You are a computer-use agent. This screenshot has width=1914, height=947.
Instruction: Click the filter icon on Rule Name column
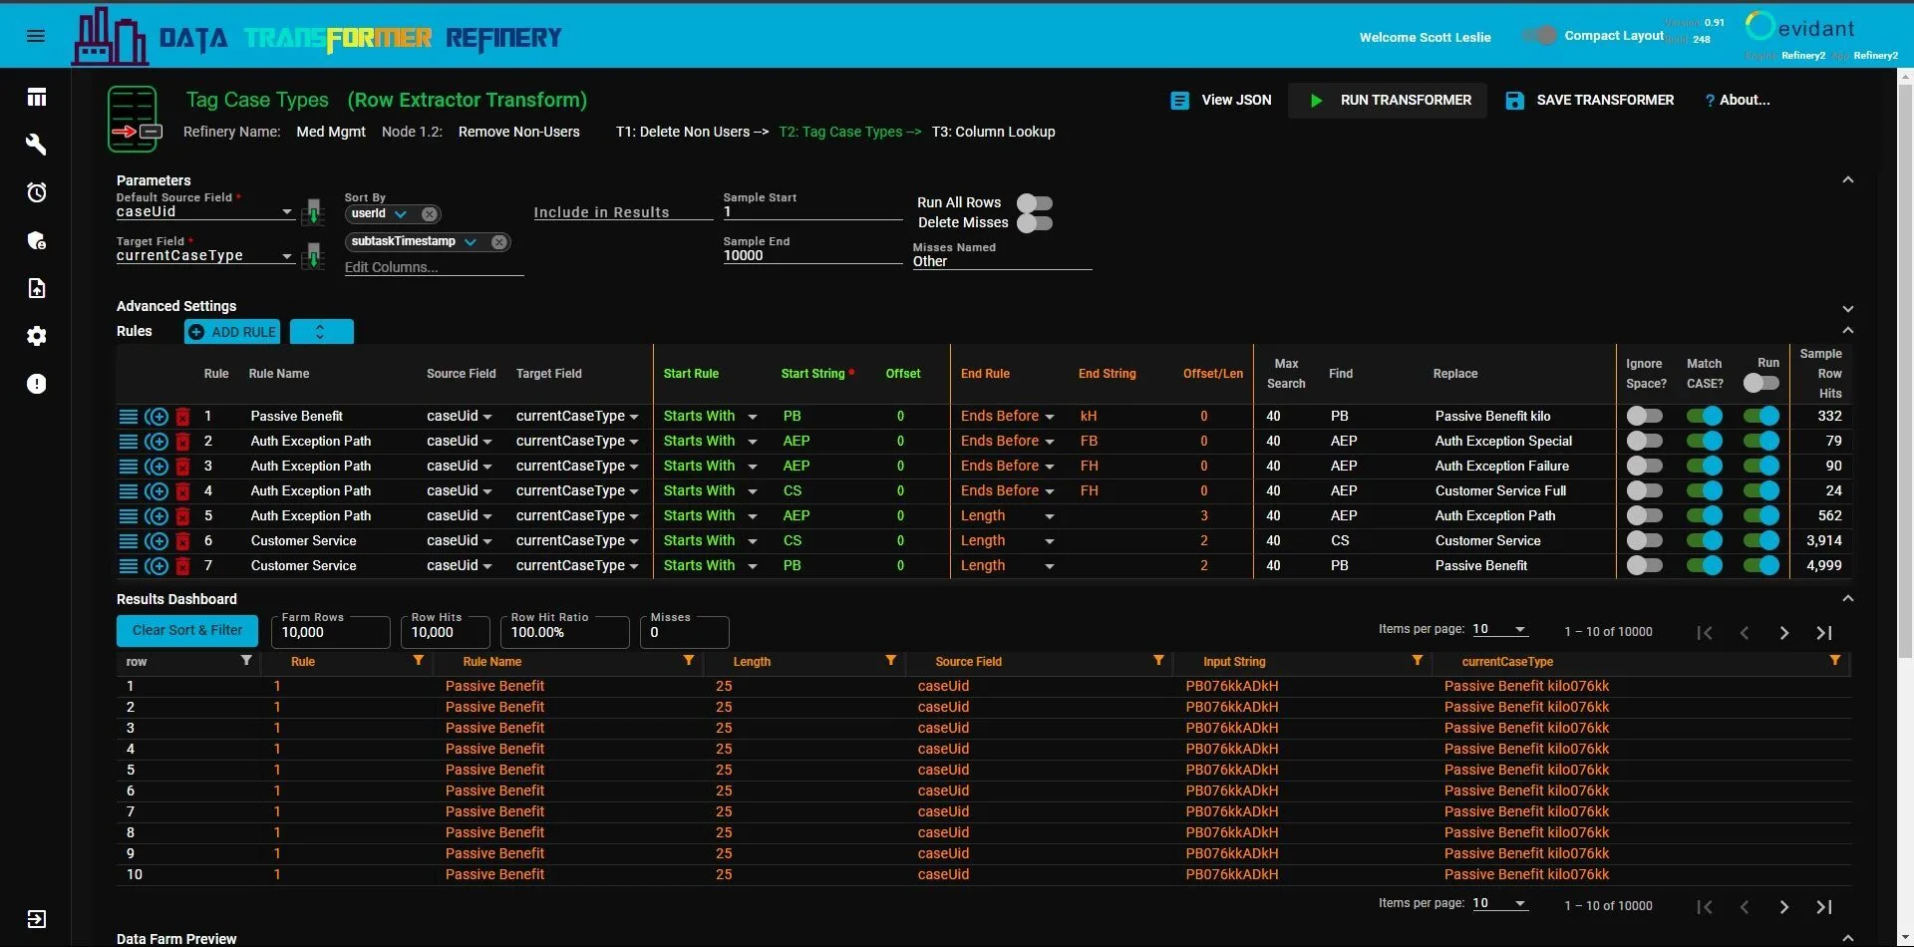(688, 661)
